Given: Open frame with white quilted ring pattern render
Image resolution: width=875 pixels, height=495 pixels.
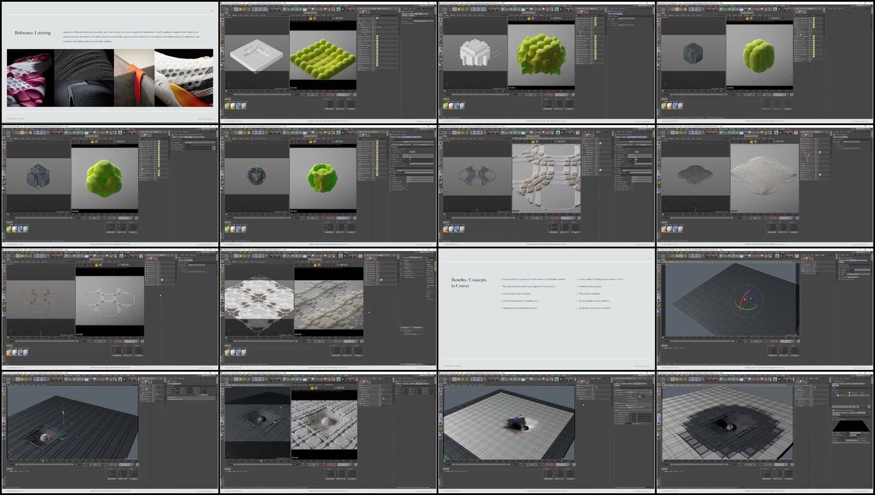Looking at the screenshot, I should pos(547,185).
